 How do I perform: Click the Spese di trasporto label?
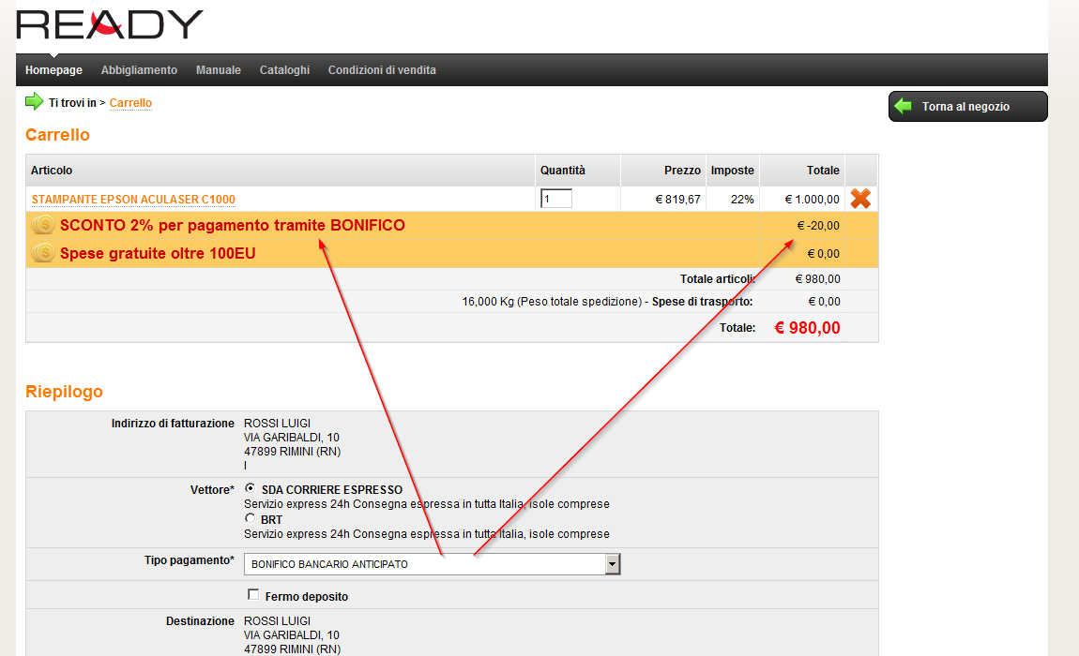pyautogui.click(x=702, y=302)
